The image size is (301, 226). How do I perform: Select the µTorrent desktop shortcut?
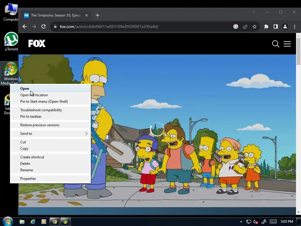11,41
